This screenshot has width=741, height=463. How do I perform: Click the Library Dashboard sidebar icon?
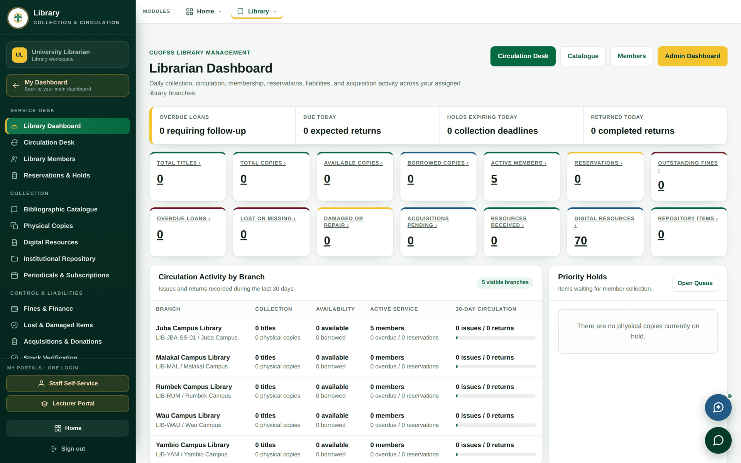[14, 126]
